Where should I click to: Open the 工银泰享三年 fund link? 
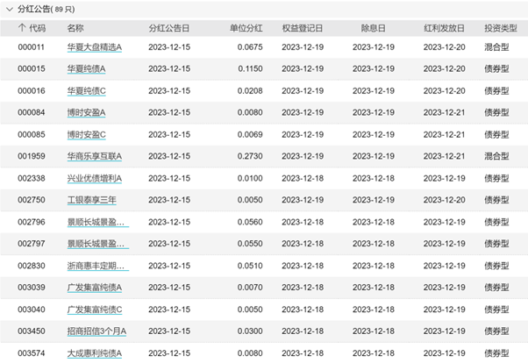91,200
